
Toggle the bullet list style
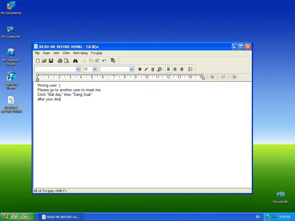point(190,69)
